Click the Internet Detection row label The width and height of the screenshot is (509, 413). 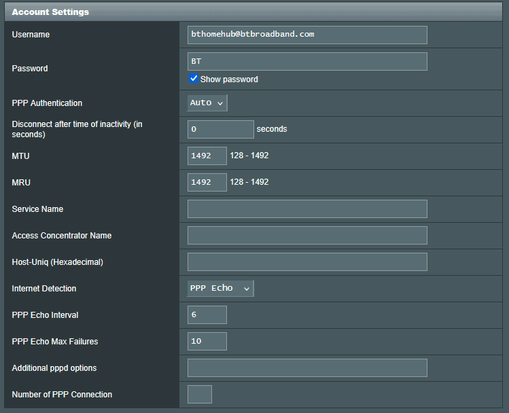coord(44,289)
